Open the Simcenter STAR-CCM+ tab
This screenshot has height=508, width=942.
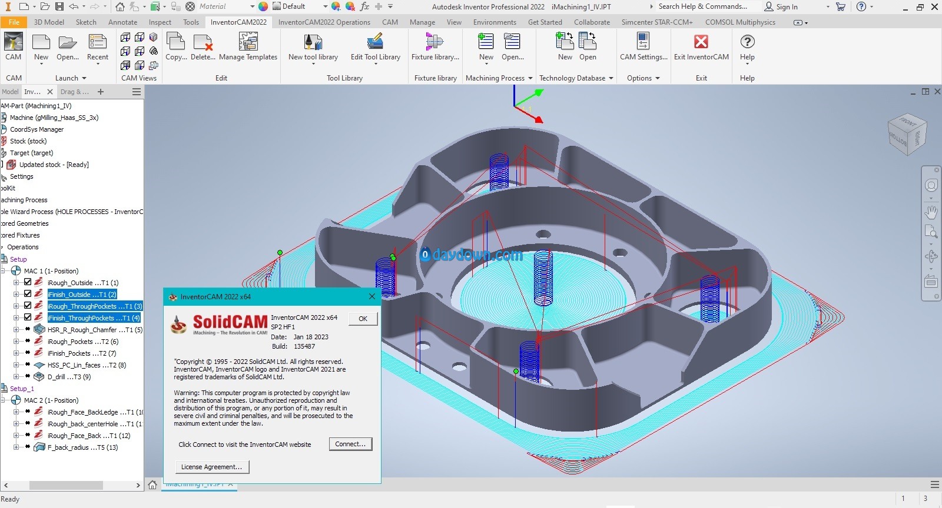click(x=657, y=22)
